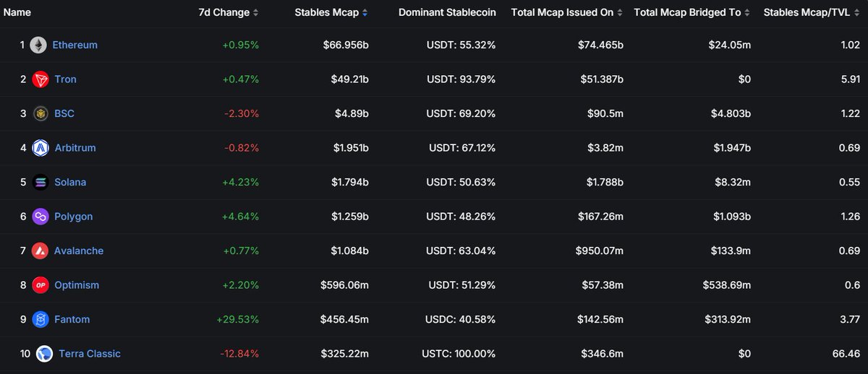868x374 pixels.
Task: Click the Optimism chain logo icon
Action: [x=41, y=285]
